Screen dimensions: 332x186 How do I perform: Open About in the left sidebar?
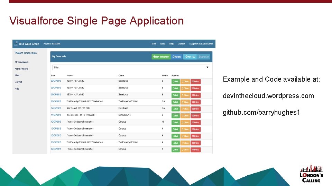tap(18, 75)
